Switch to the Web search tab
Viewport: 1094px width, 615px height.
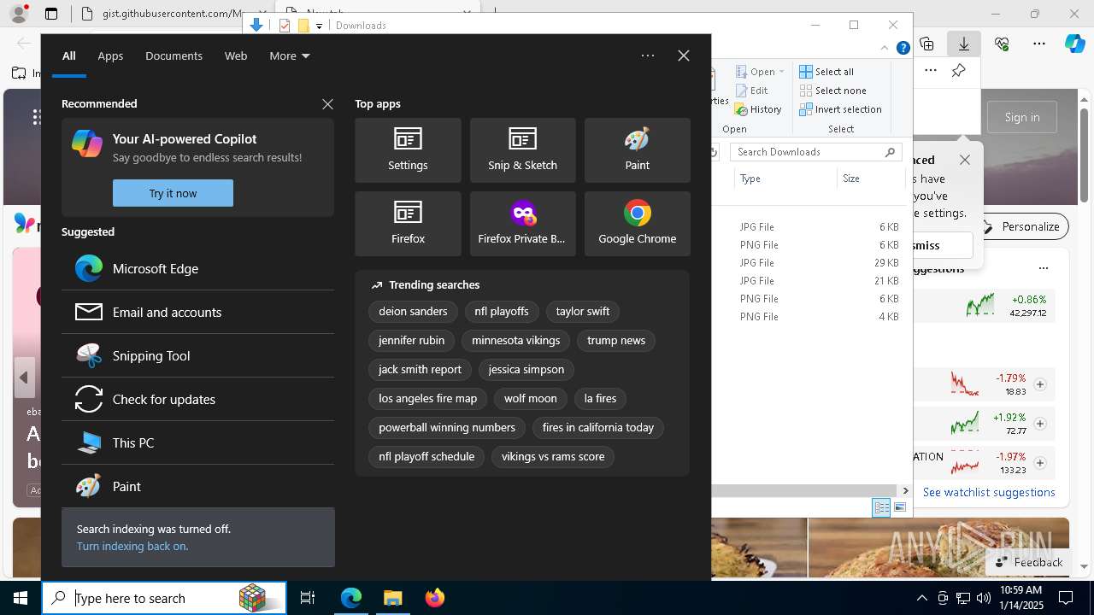pos(236,56)
